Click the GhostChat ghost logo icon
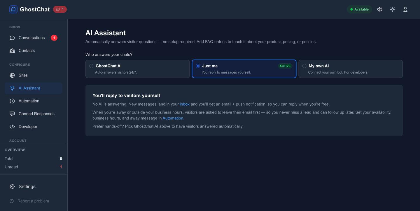Screen dimensions: 420x211 pyautogui.click(x=13, y=9)
